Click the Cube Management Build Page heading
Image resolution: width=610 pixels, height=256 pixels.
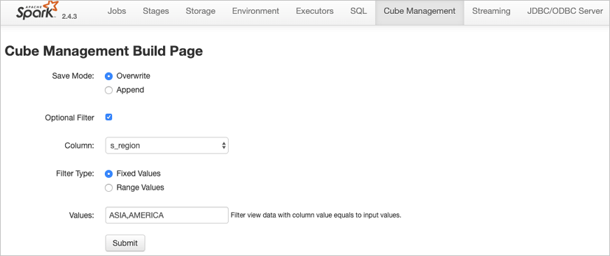click(x=104, y=51)
